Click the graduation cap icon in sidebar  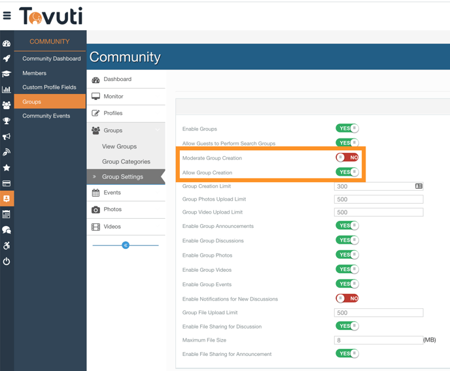pos(7,74)
